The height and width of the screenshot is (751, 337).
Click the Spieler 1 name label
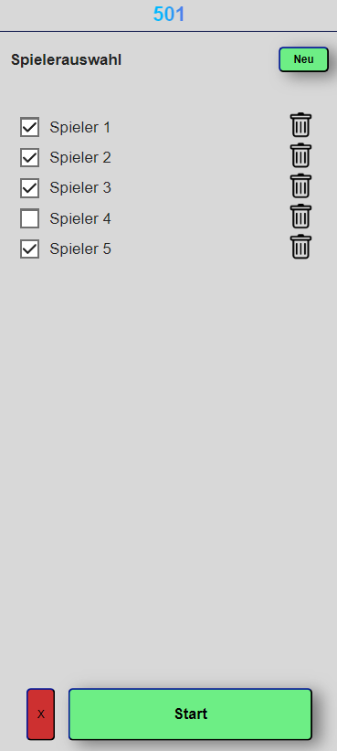point(80,127)
